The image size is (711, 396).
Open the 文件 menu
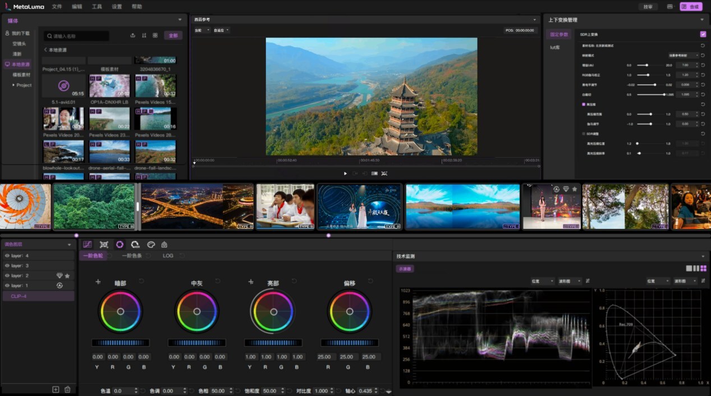[x=57, y=7]
